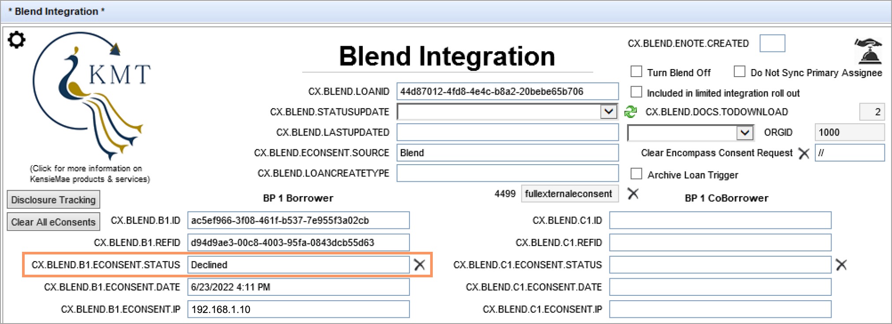892x324 pixels.
Task: Click the KMT peacock logo
Action: 92,95
